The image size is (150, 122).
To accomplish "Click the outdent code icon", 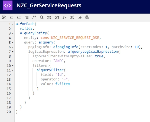I will [x=11, y=17].
